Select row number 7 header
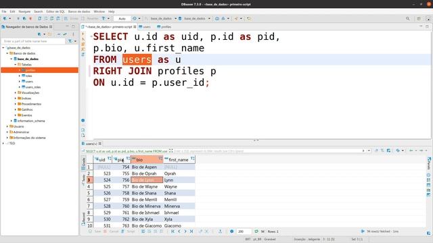The image size is (433, 243). [x=90, y=206]
